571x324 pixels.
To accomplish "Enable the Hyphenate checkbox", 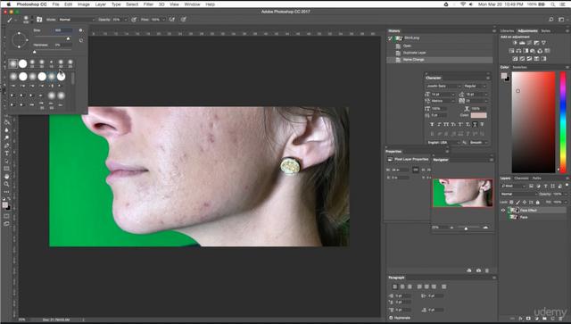I will (391, 318).
